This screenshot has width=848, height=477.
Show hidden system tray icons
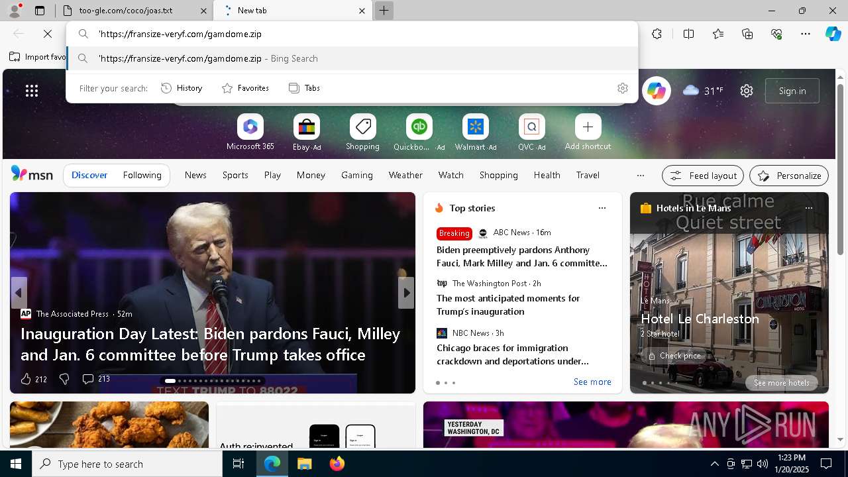pyautogui.click(x=714, y=464)
